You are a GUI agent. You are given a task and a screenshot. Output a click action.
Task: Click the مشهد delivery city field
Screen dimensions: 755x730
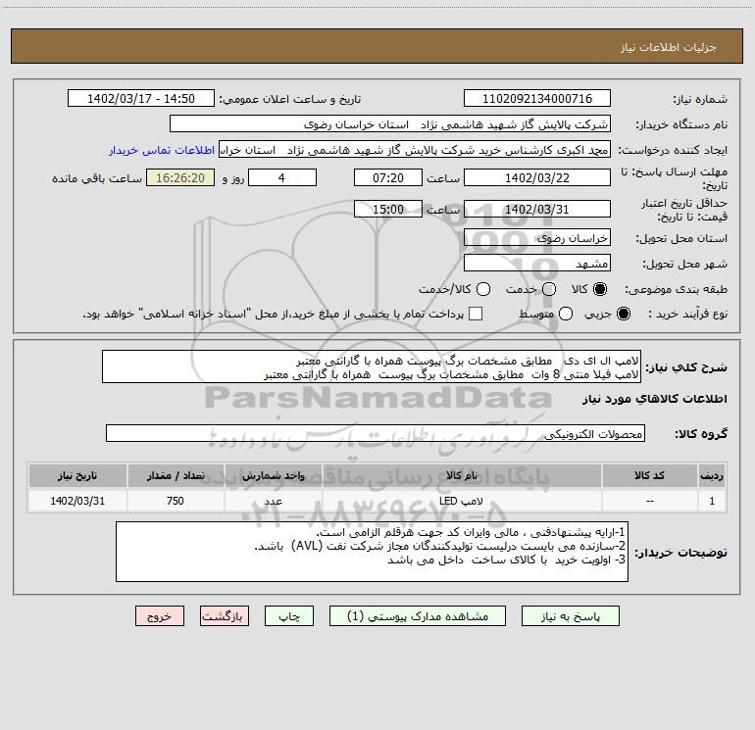click(x=536, y=264)
